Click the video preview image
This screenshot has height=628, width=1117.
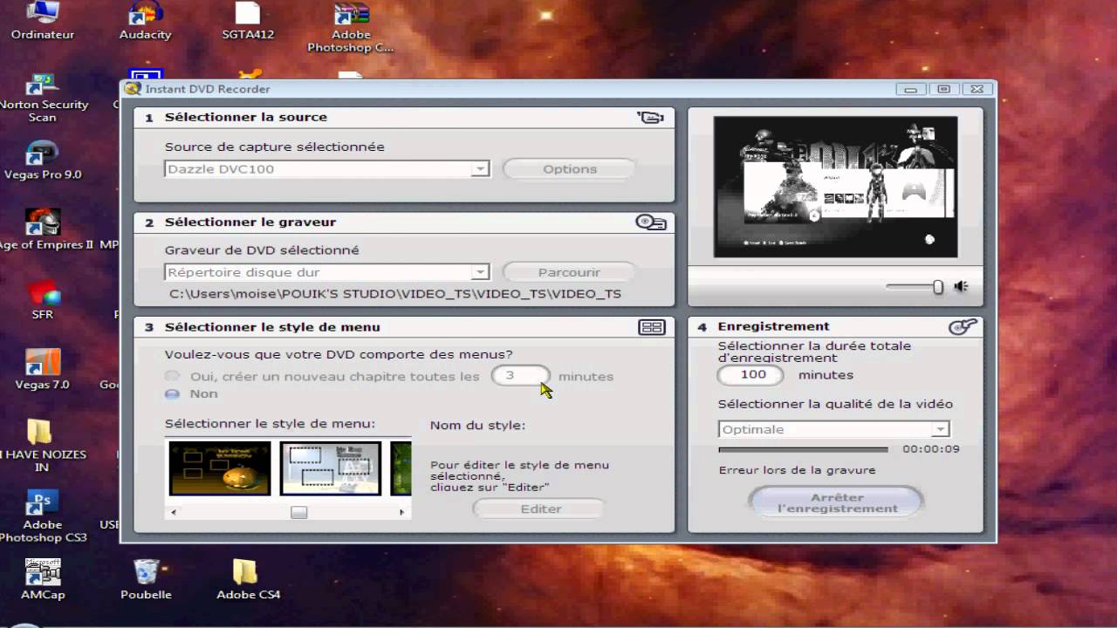click(x=835, y=187)
